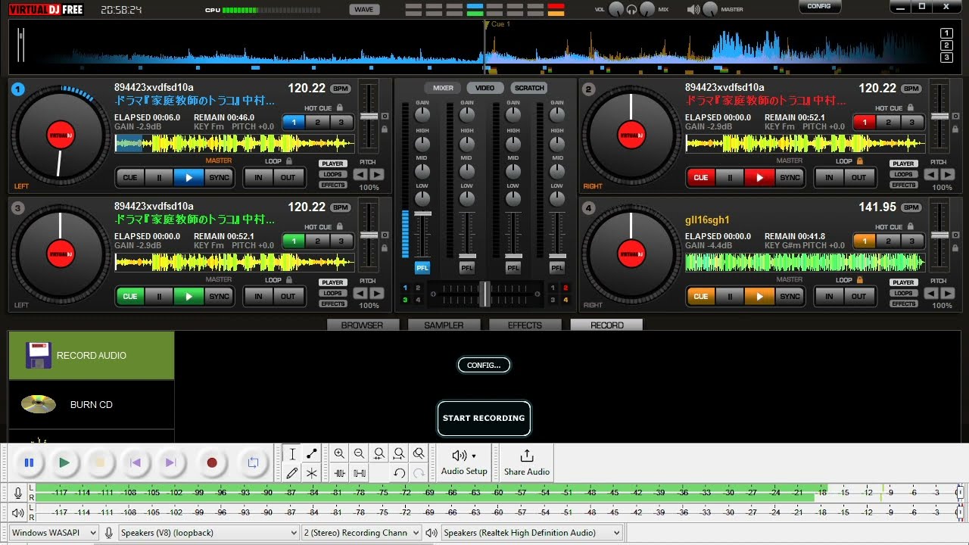The width and height of the screenshot is (969, 545).
Task: Click the crossfader handle
Action: coord(484,293)
